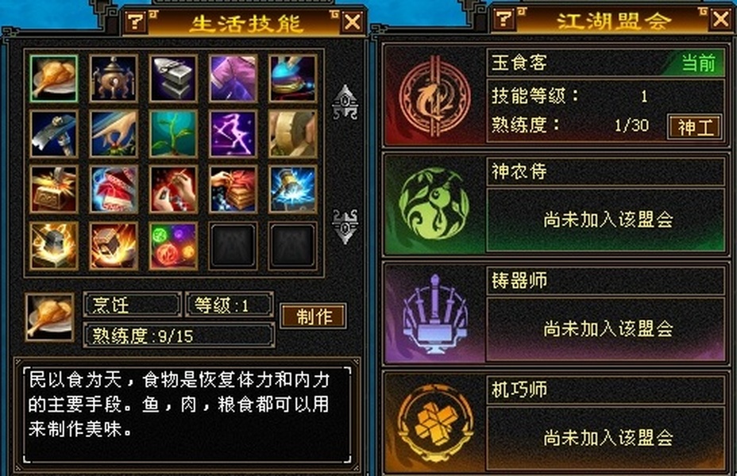Click the upper scroll arrow in skills grid
The image size is (737, 476).
click(x=345, y=102)
